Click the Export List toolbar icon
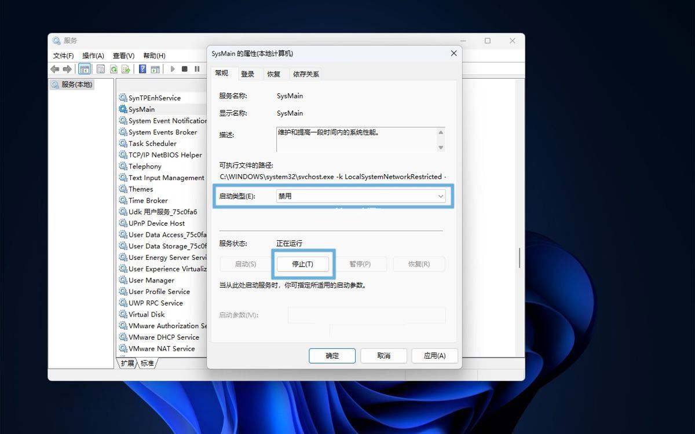Screen dimensions: 695x434 click(x=126, y=69)
